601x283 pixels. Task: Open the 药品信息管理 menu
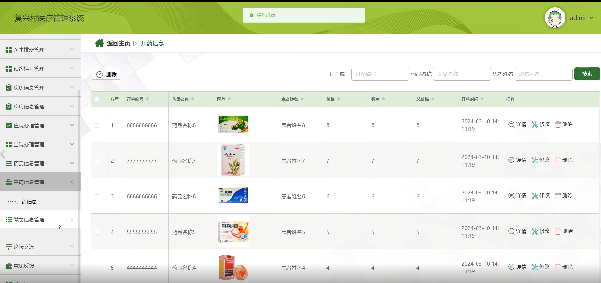point(40,163)
